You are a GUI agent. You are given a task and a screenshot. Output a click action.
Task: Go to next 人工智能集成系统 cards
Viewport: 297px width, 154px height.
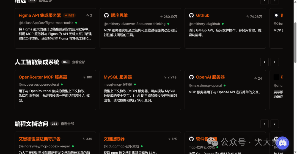click(275, 62)
